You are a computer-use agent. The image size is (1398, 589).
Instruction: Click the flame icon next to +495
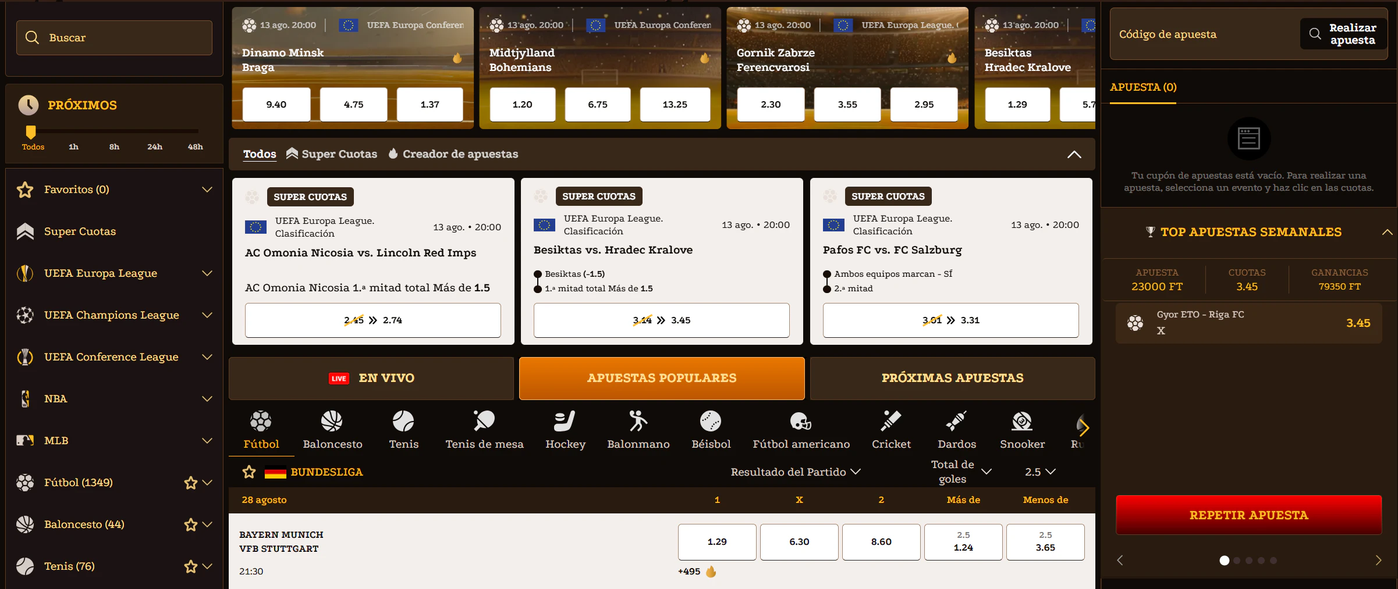click(711, 572)
